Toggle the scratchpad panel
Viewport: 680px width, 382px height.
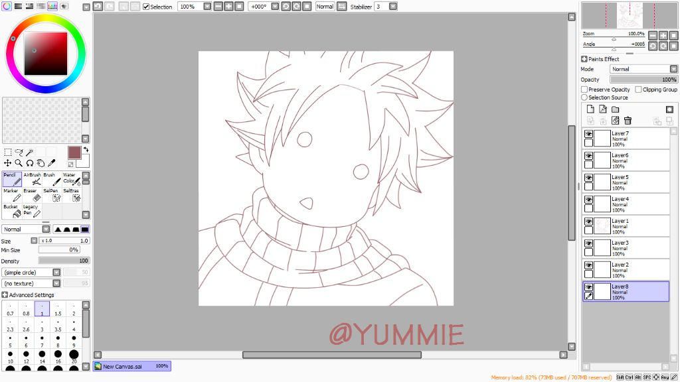[64, 6]
